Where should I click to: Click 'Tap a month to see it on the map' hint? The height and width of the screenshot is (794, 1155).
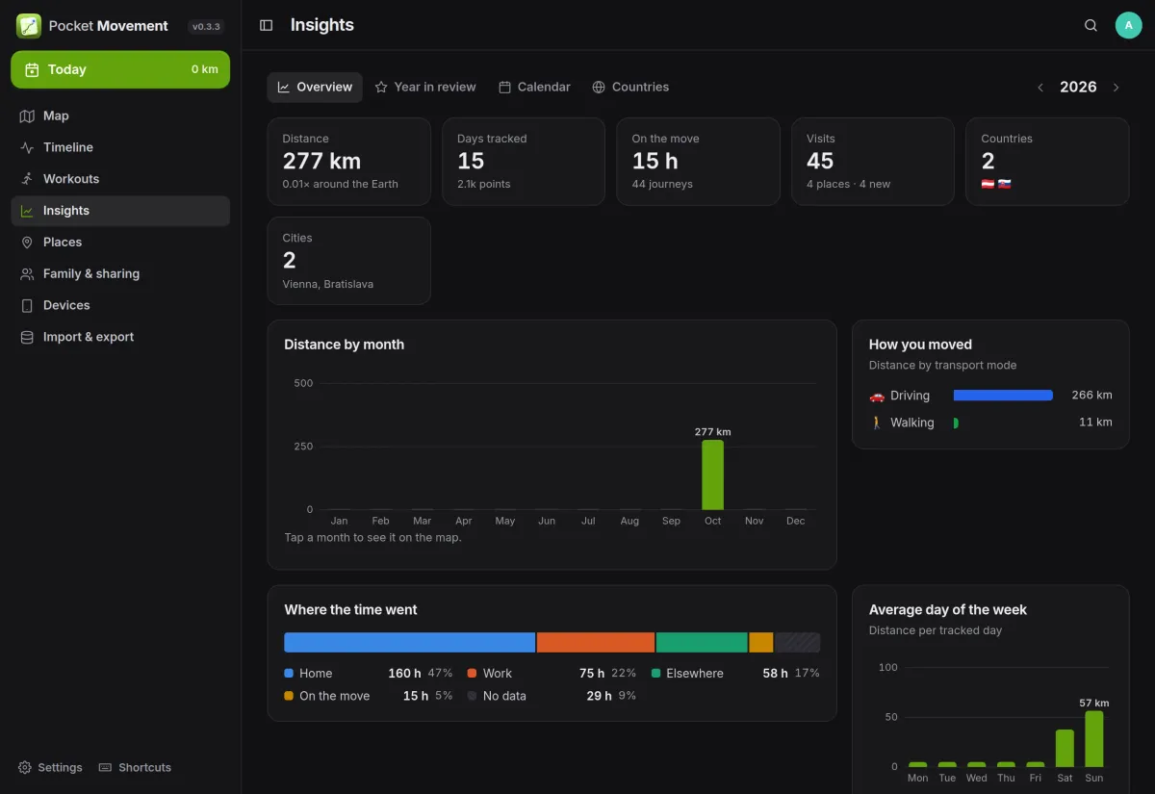click(372, 538)
